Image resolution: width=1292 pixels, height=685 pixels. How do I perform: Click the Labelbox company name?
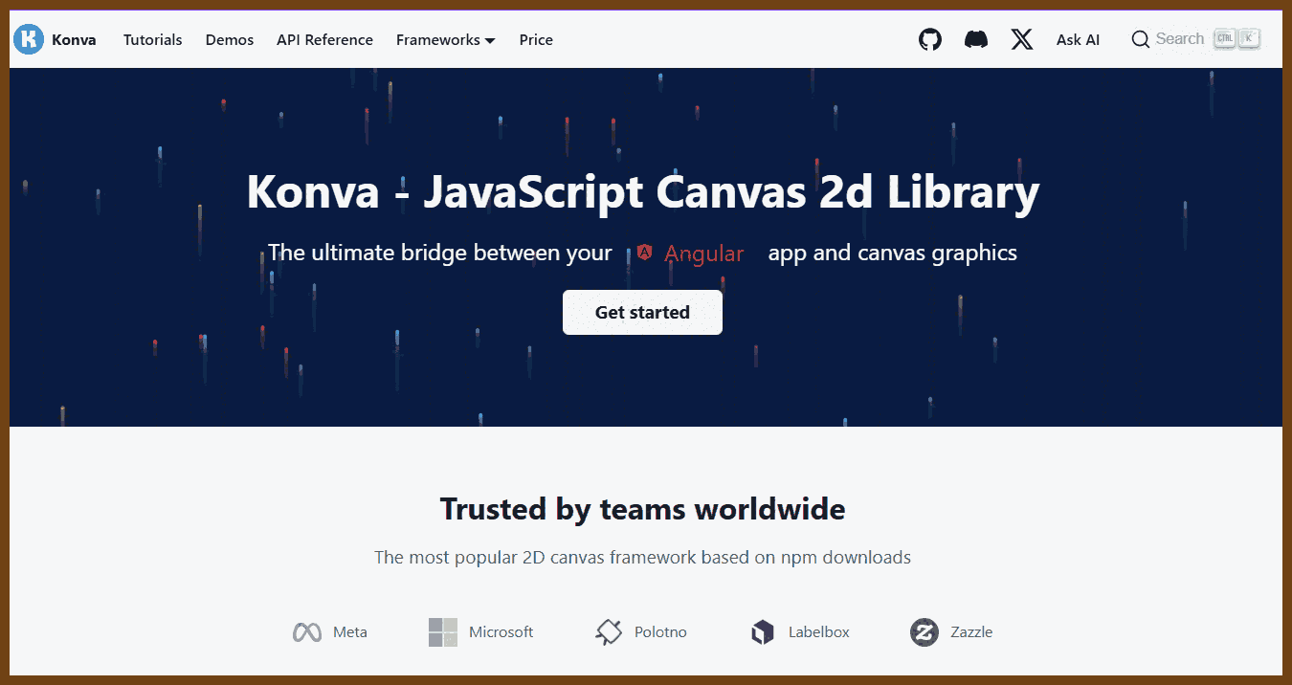pyautogui.click(x=819, y=632)
